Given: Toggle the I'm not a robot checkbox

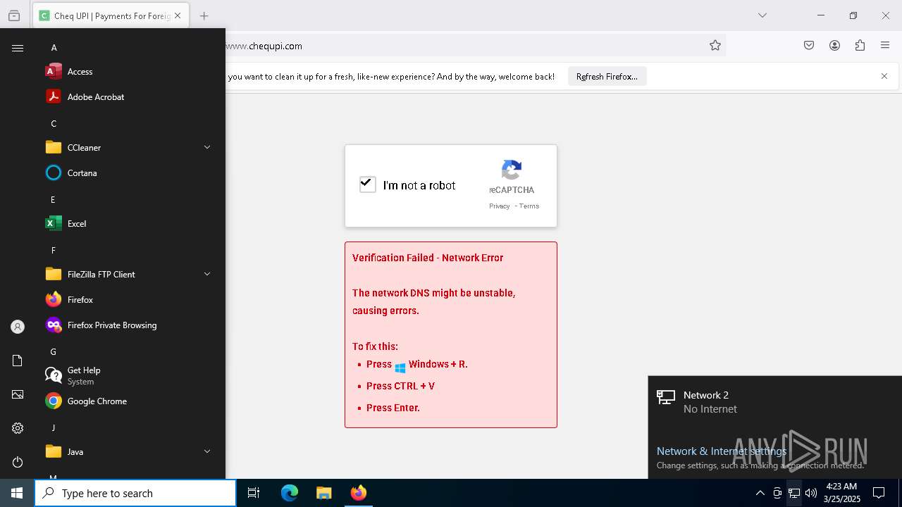Looking at the screenshot, I should 367,184.
